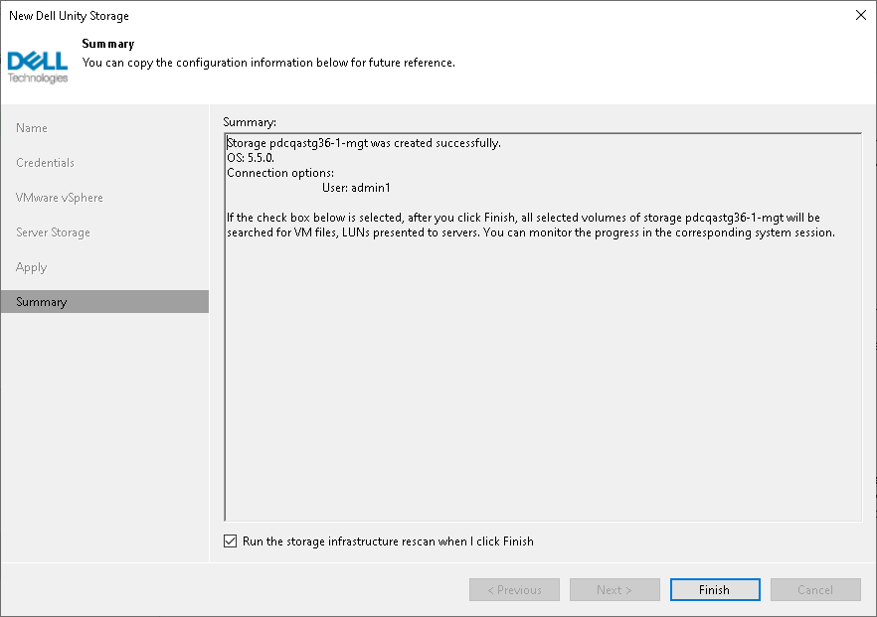Toggle the storage infrastructure rescan checkbox
877x617 pixels.
click(230, 540)
